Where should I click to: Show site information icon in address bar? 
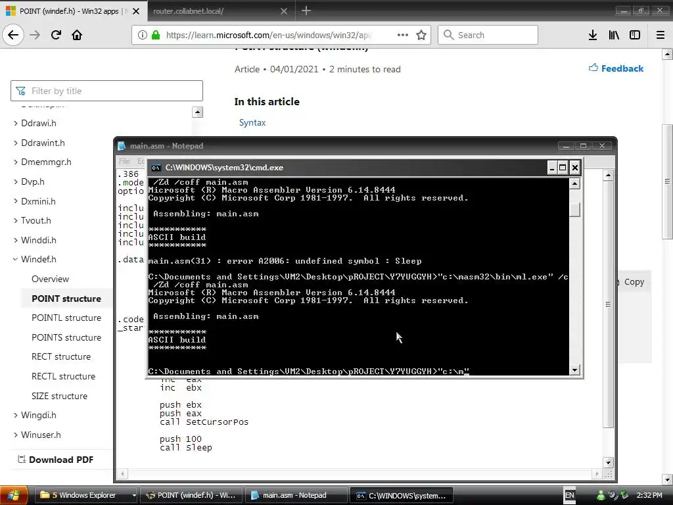click(142, 35)
